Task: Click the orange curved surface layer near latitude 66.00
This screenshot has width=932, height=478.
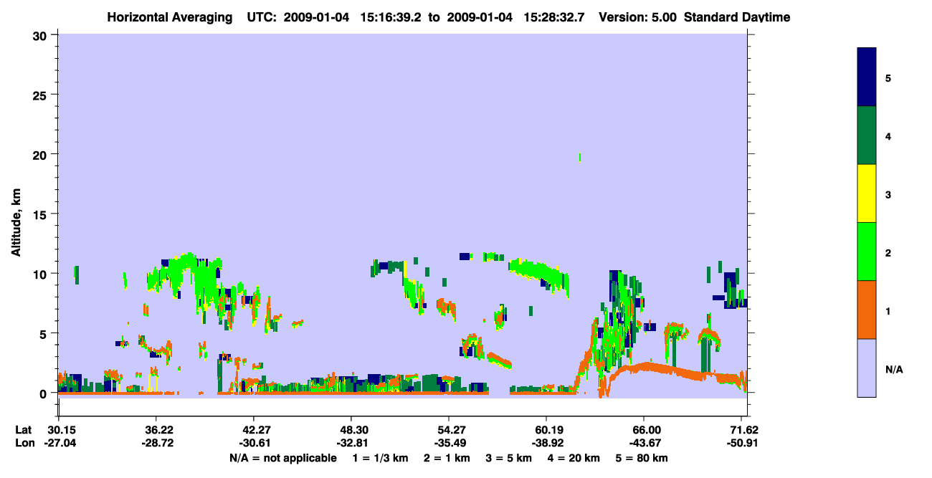Action: pyautogui.click(x=649, y=368)
